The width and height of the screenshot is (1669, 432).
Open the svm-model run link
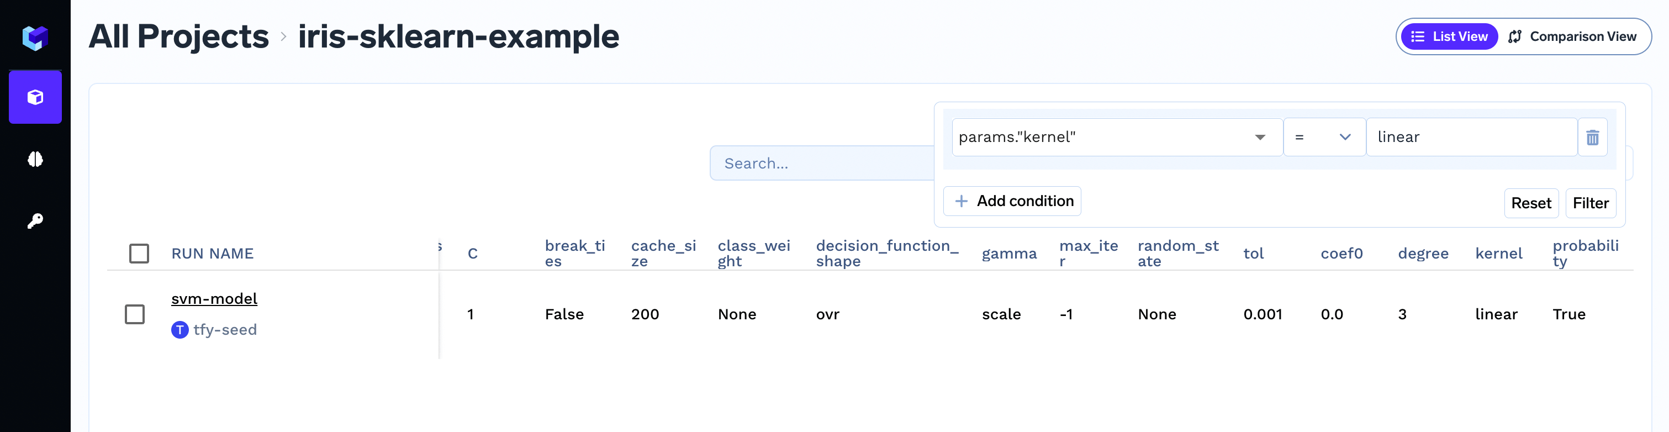214,298
